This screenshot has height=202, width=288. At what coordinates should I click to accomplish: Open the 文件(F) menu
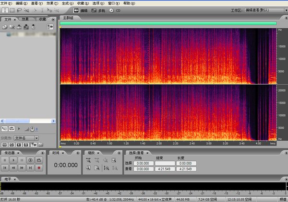tap(6, 3)
